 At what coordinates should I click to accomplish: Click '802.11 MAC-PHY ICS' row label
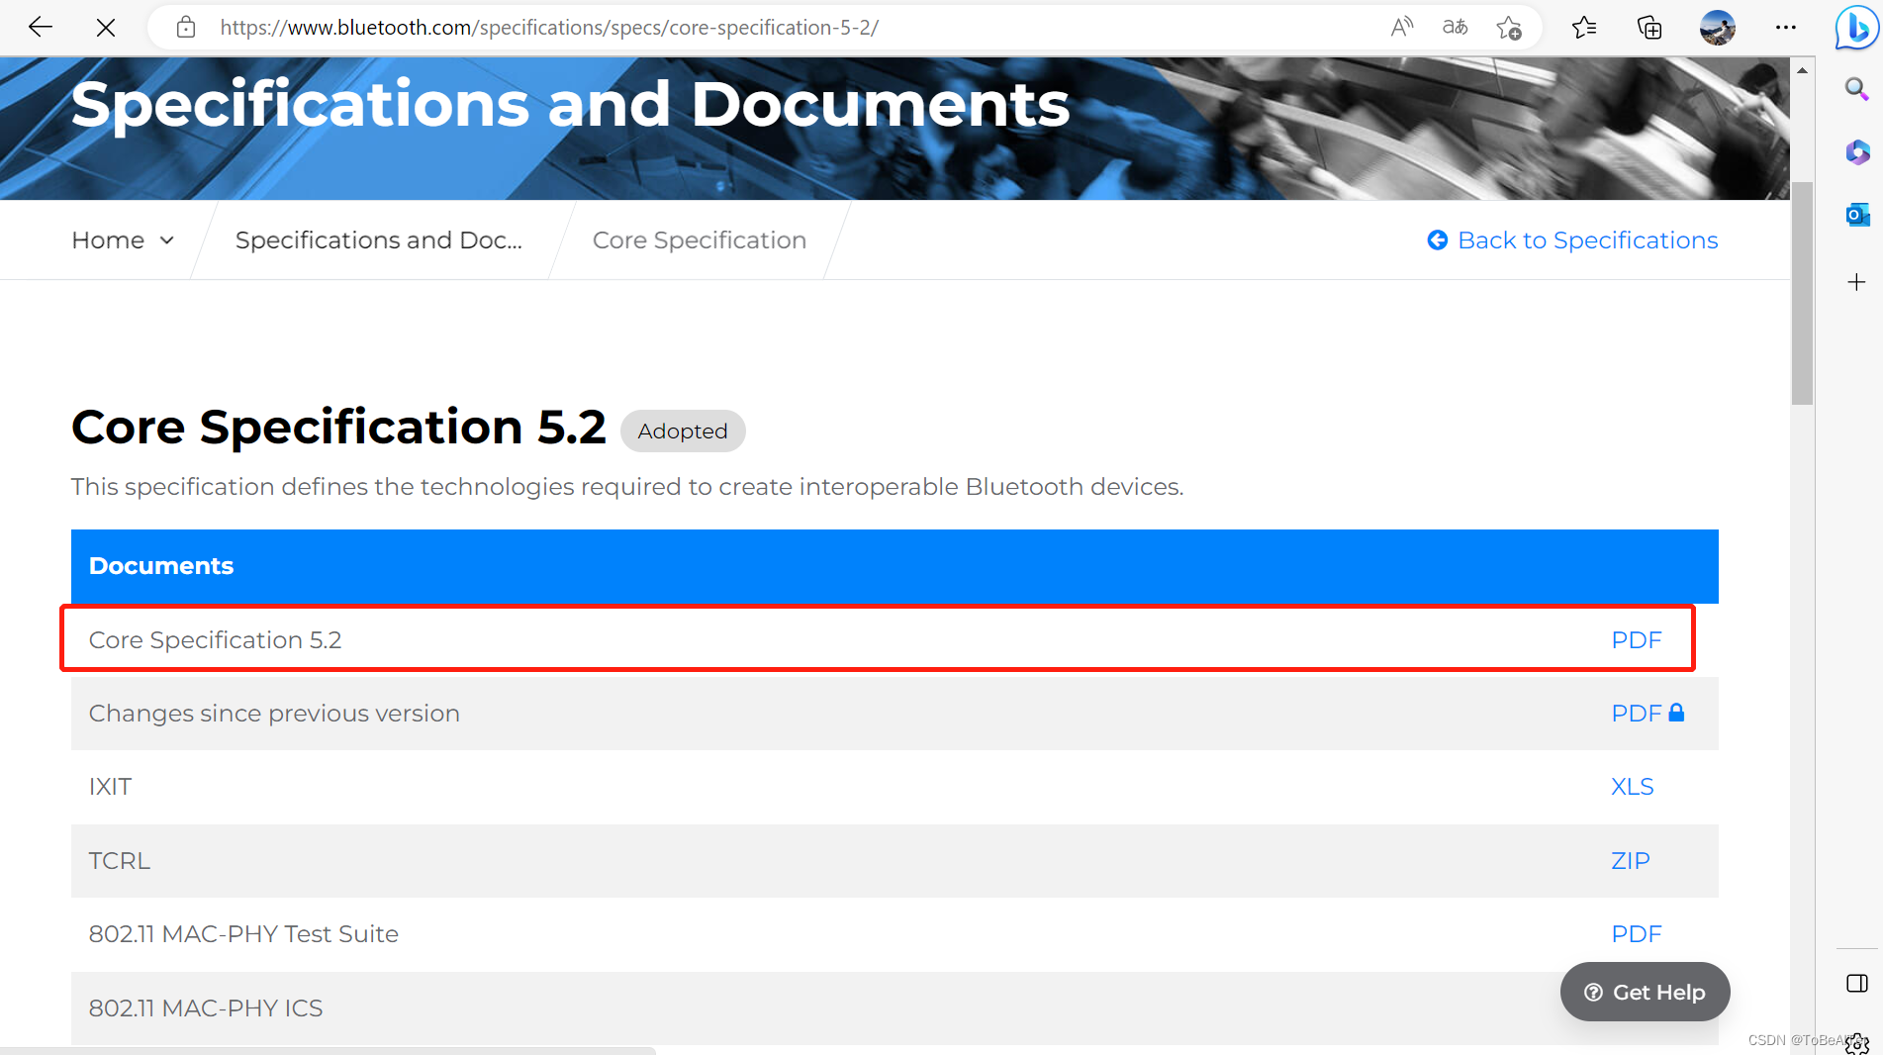click(x=206, y=1008)
